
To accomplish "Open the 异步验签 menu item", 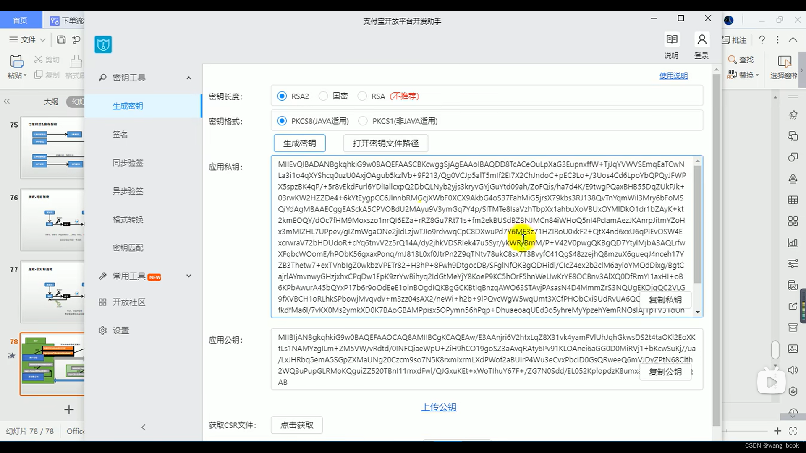I will coord(143,191).
